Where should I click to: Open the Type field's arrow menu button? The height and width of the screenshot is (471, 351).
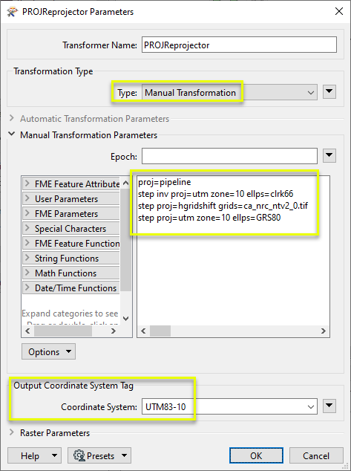[329, 91]
